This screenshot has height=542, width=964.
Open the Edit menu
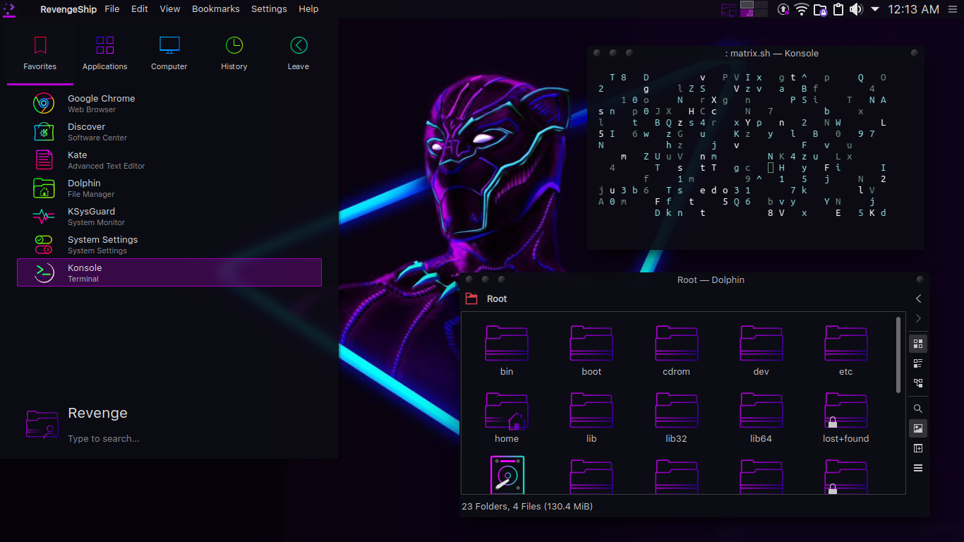tap(140, 9)
